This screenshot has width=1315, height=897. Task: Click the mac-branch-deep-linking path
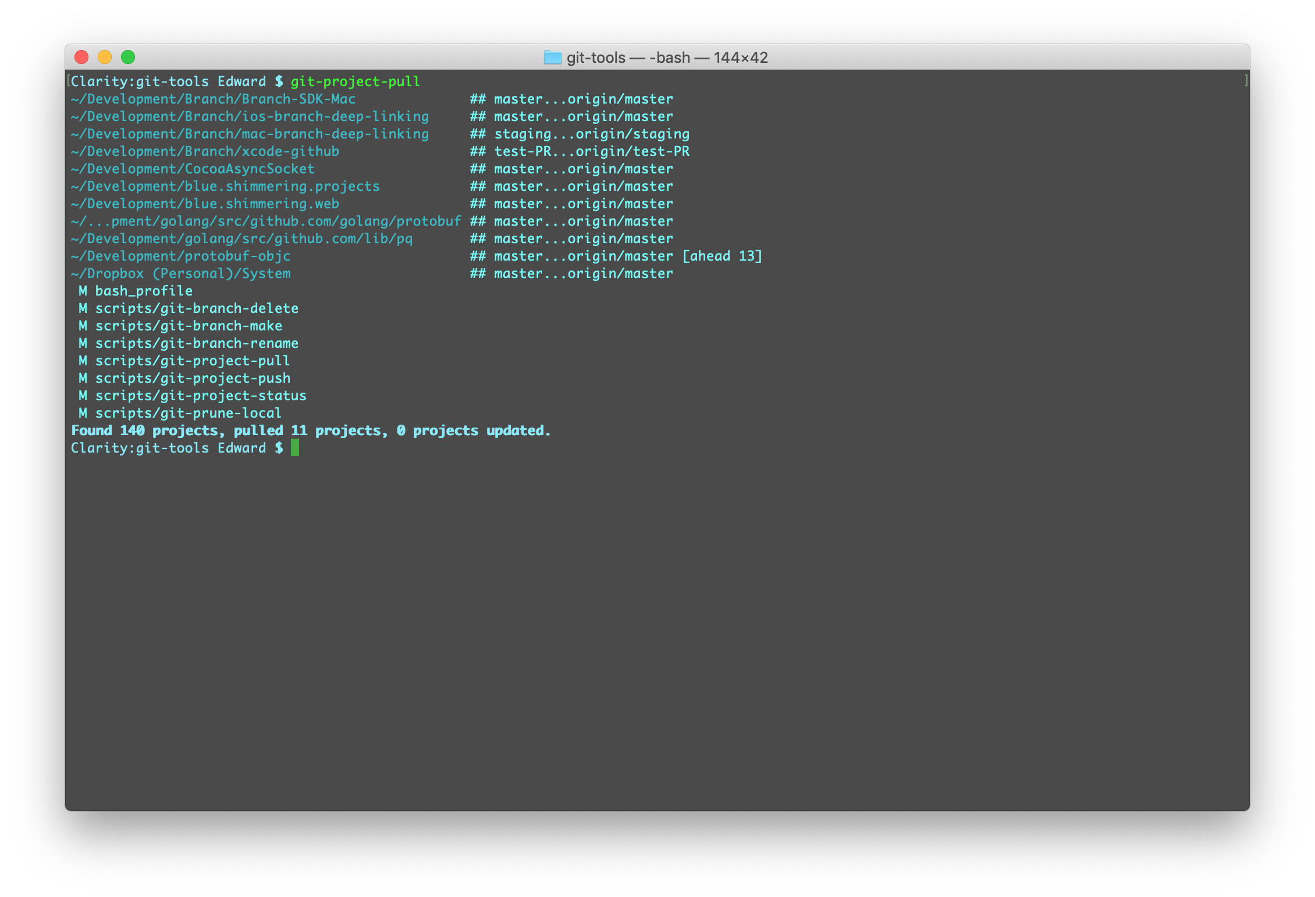(x=250, y=134)
